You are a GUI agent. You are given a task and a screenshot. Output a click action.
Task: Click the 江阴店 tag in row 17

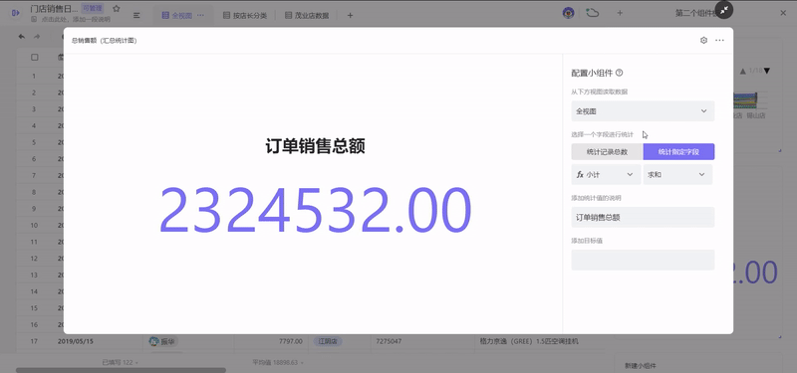[x=328, y=341]
